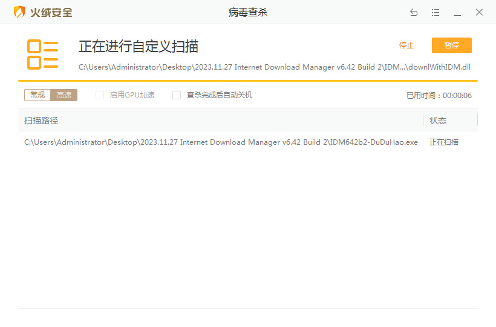Select the IDM642b2-DuDuHao.exe scan row

pos(247,142)
